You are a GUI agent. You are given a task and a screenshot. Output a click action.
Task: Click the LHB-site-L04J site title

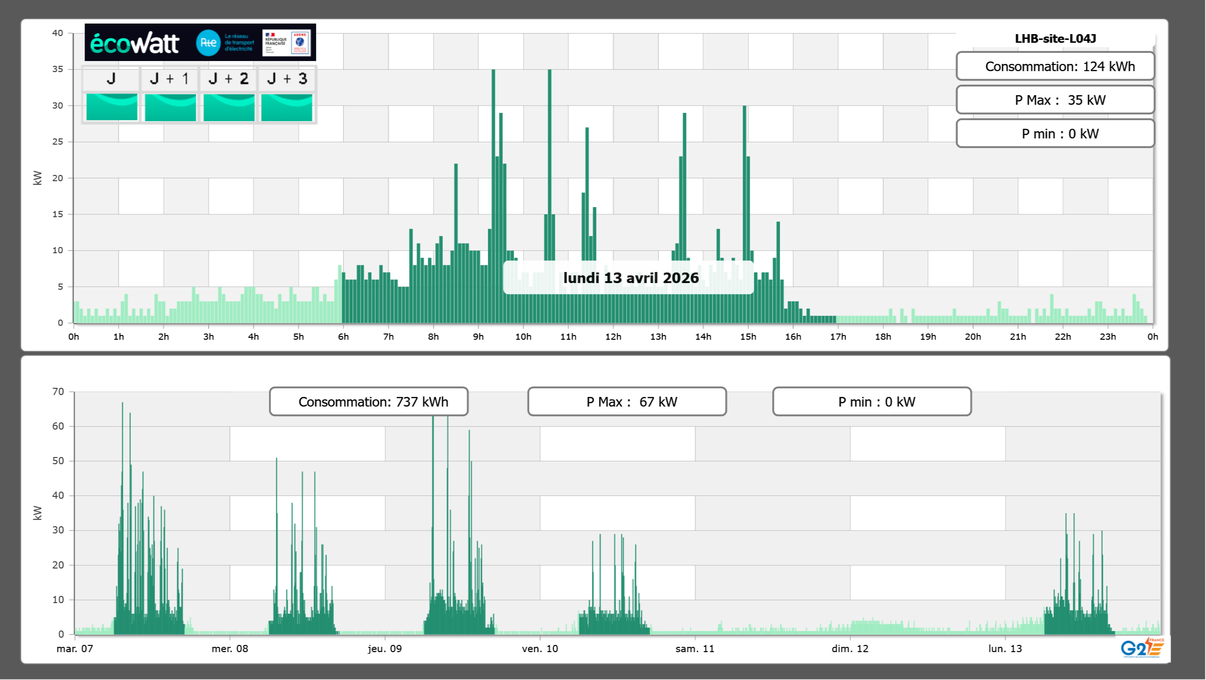point(1055,39)
